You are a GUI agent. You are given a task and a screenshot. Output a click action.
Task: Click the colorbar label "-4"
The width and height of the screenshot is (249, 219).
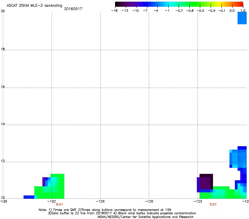156,11
